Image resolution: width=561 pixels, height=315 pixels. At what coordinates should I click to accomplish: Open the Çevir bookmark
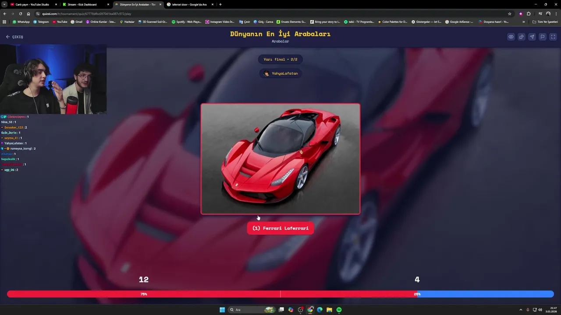click(x=245, y=21)
